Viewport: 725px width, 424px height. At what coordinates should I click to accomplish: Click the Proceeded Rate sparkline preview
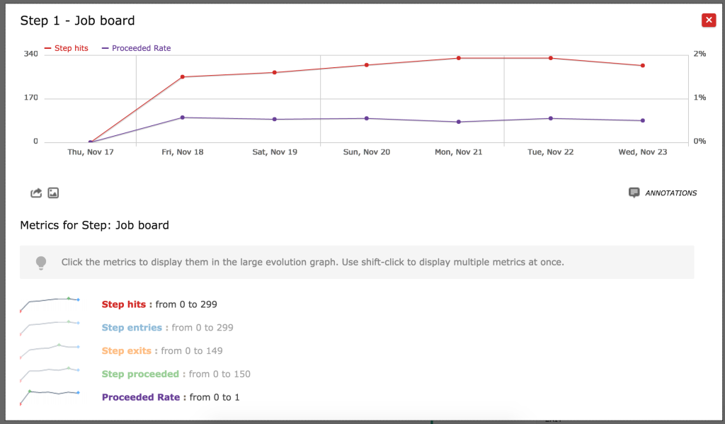tap(50, 396)
